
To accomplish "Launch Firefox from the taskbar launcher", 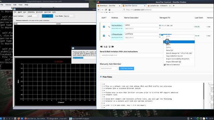I will 19,119.
